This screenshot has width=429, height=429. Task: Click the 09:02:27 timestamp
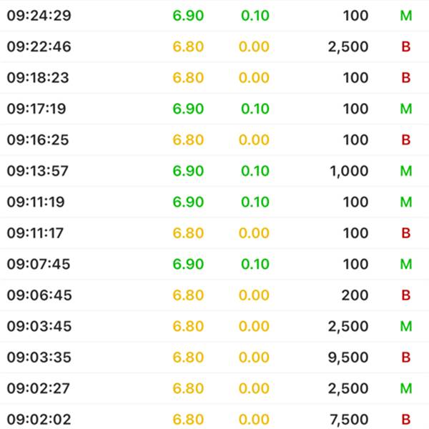point(38,388)
